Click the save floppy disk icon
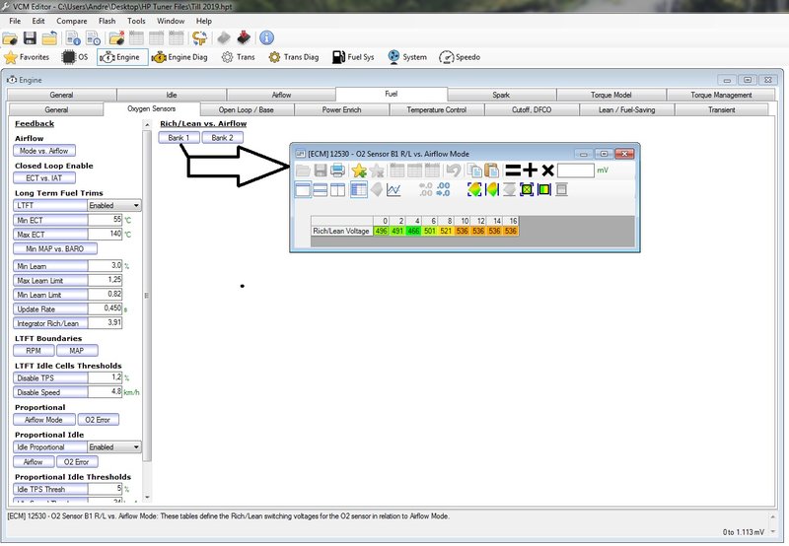This screenshot has width=789, height=546. pyautogui.click(x=30, y=38)
